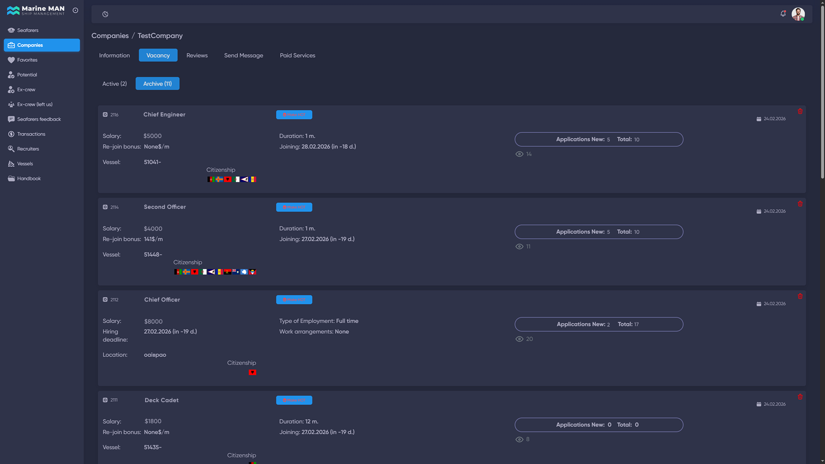
Task: Delete the Chief Engineer vacancy
Action: 800,111
